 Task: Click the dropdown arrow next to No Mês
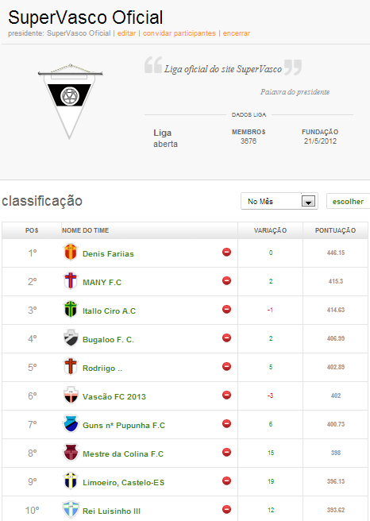coord(308,201)
